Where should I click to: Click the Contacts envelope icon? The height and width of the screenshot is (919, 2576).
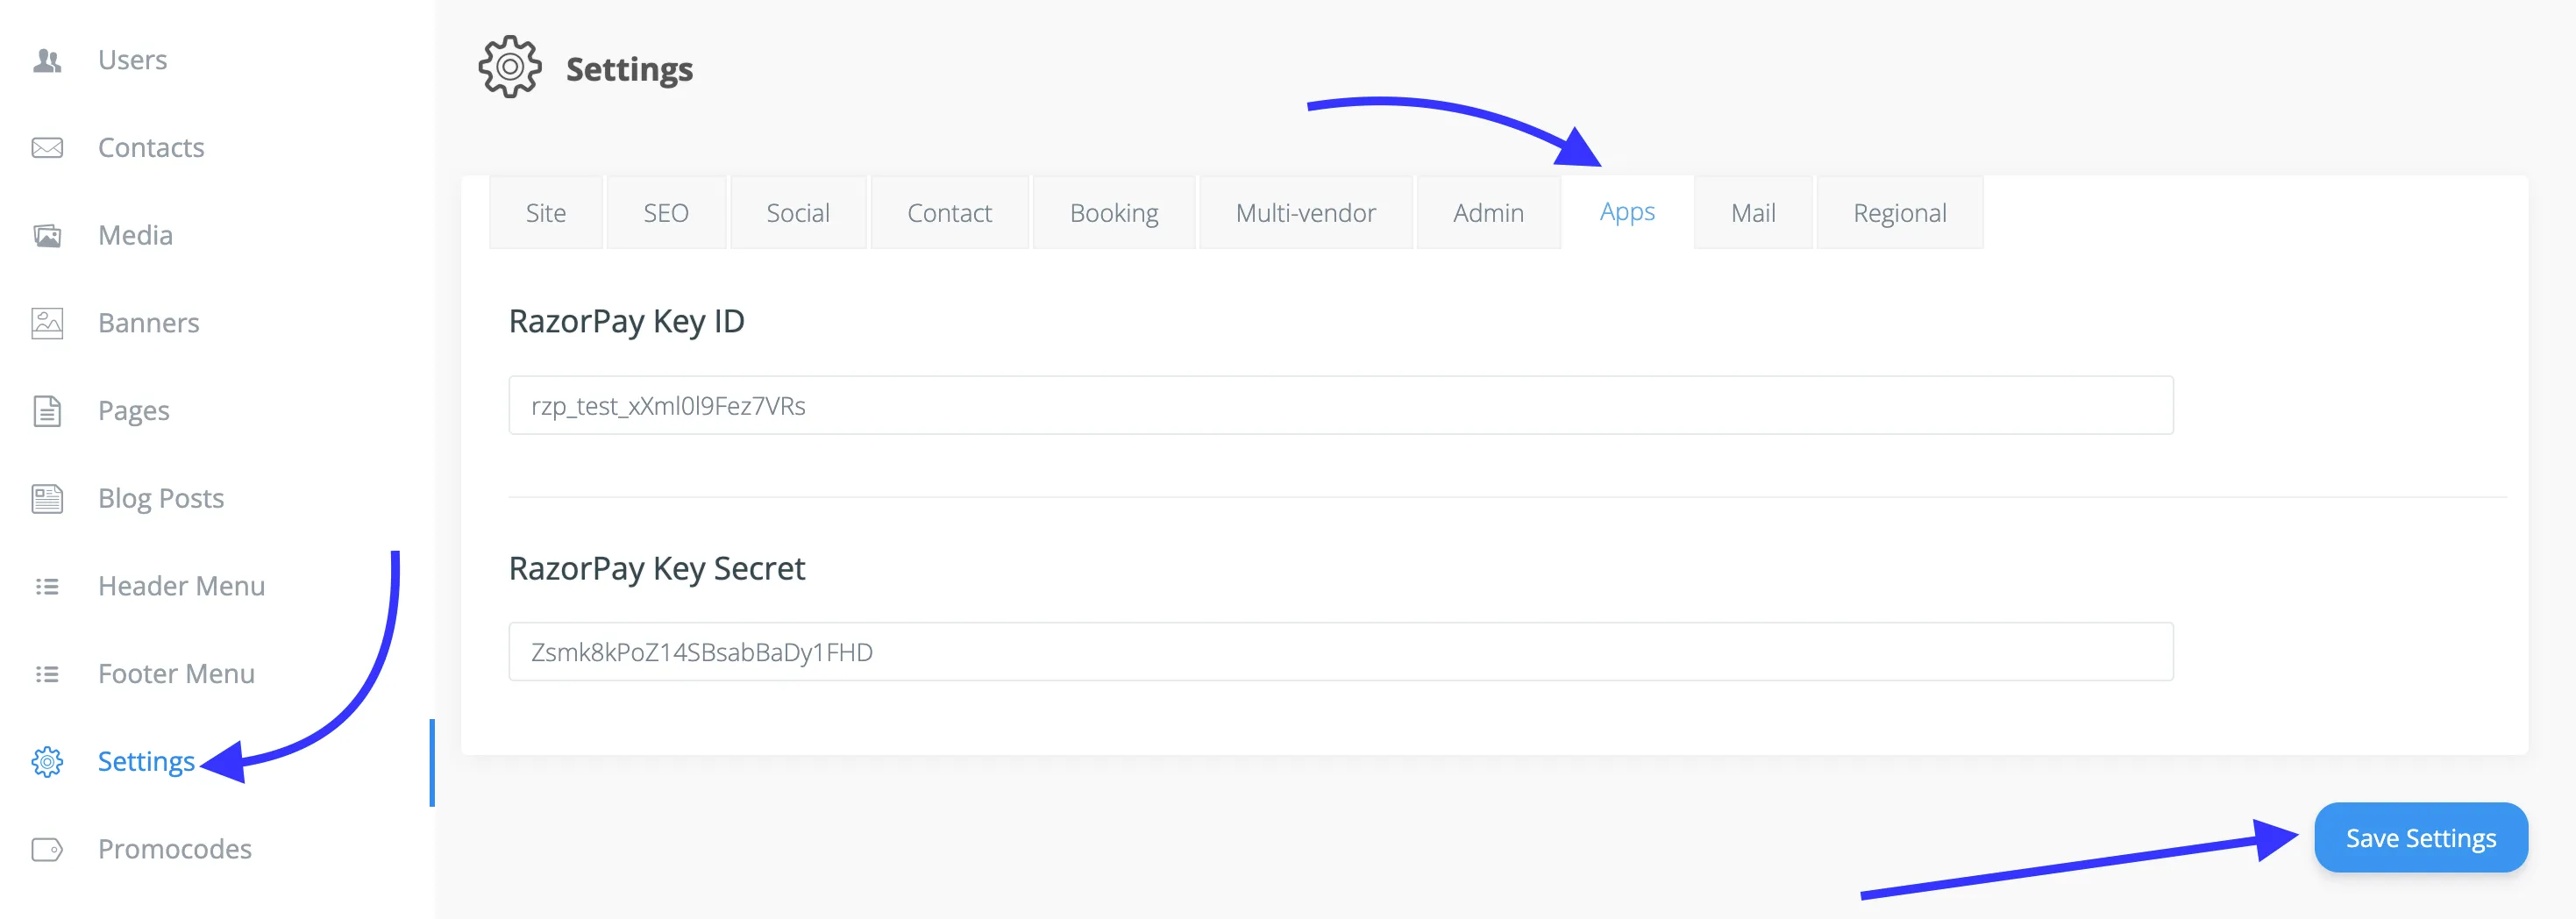pos(47,148)
